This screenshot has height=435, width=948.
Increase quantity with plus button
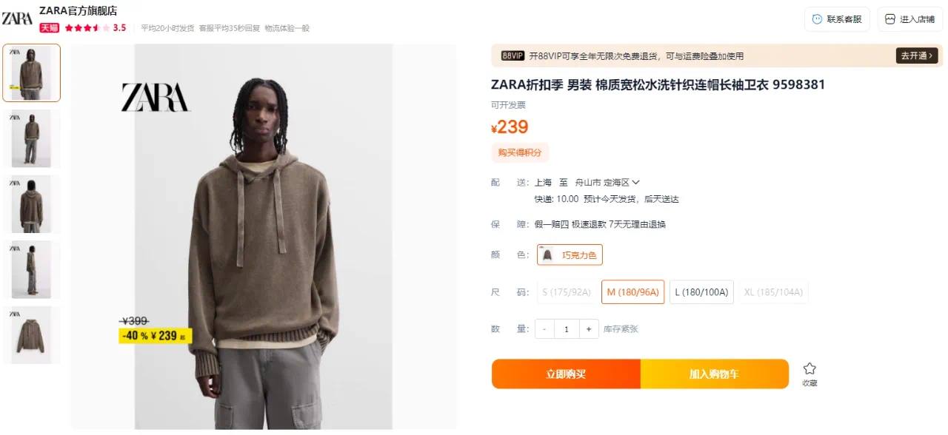click(x=589, y=329)
